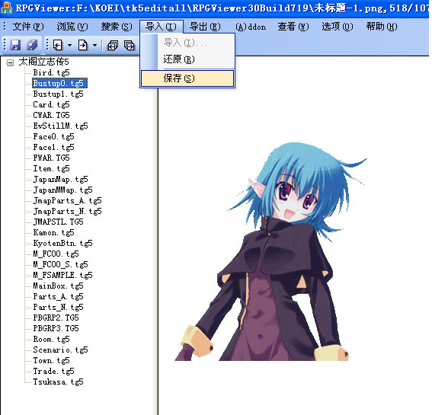Screen dimensions: 432x415
Task: Select JmapParts_N.tg5 in the tree
Action: pos(67,211)
